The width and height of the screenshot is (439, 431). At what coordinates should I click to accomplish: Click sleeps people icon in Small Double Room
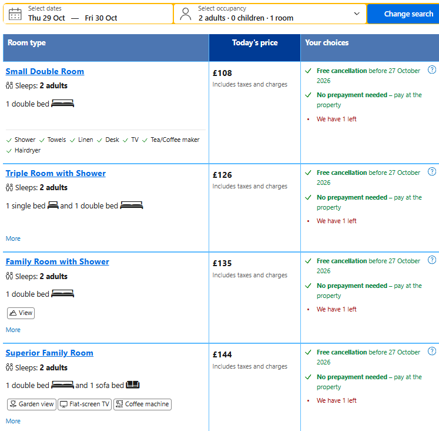(x=9, y=85)
